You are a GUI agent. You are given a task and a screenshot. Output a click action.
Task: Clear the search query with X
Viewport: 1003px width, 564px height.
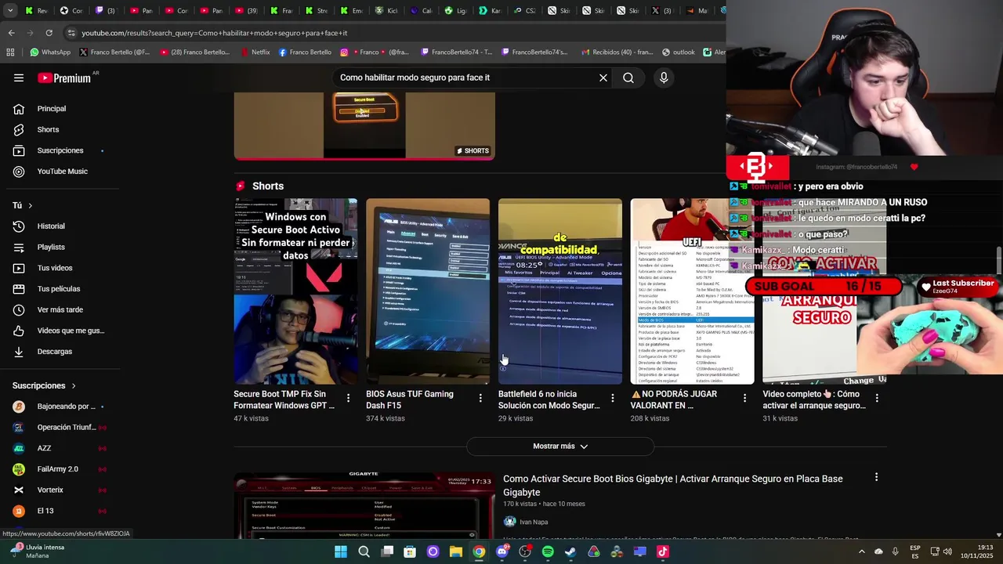(603, 78)
